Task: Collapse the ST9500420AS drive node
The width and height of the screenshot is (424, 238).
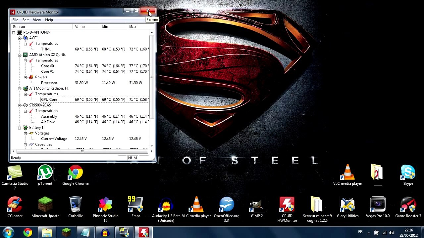Action: pyautogui.click(x=20, y=105)
